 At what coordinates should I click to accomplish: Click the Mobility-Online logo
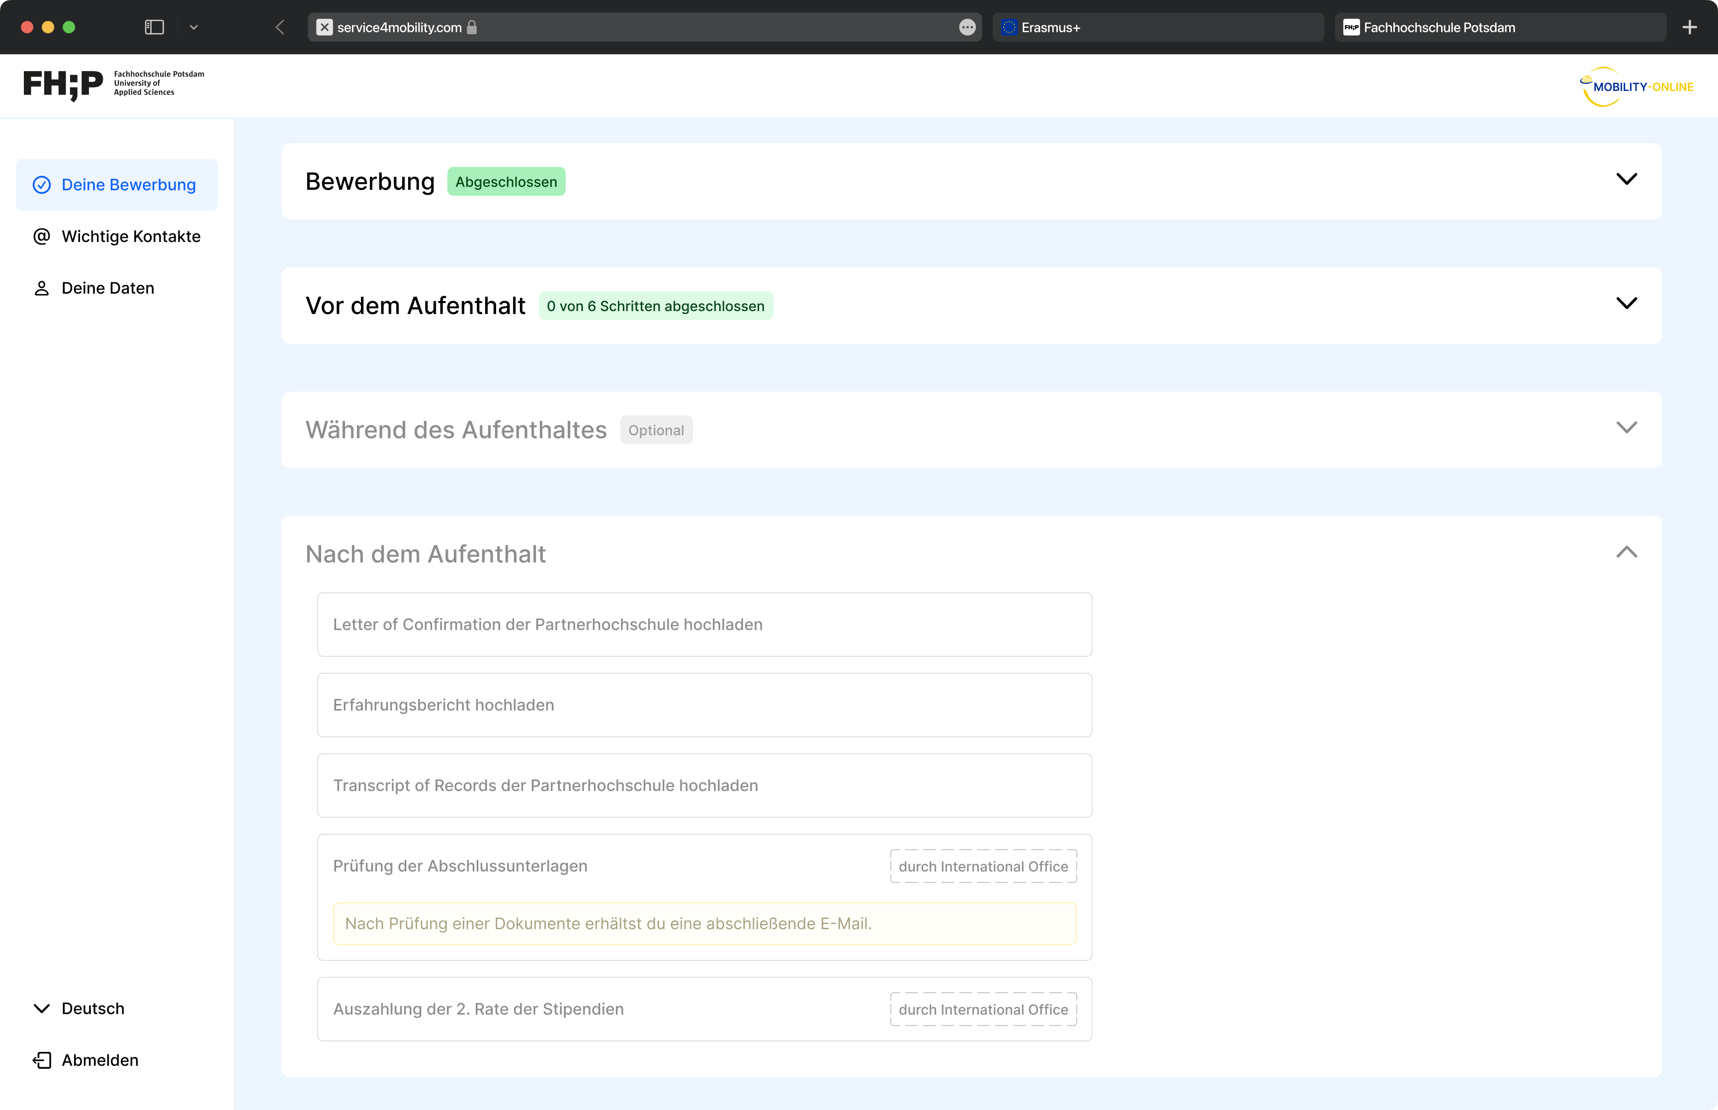click(x=1636, y=86)
